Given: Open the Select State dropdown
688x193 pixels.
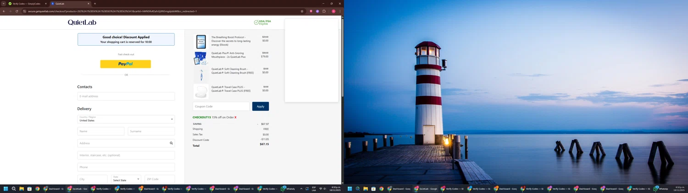Looking at the screenshot, I should click(126, 179).
